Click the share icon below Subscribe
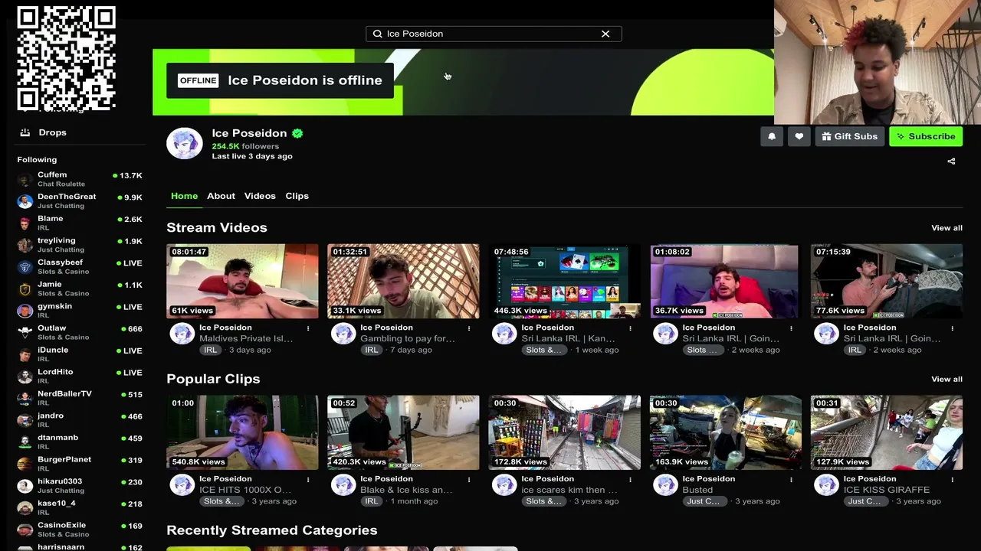 (951, 161)
